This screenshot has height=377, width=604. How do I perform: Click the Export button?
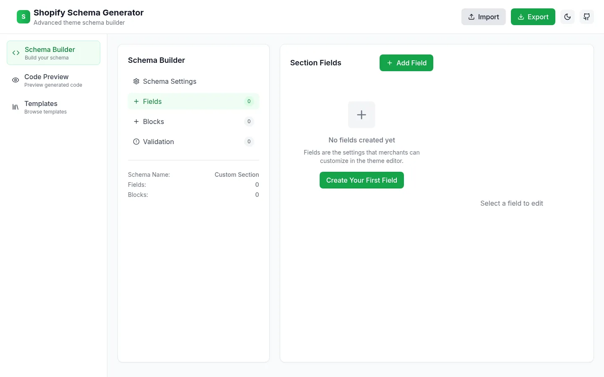click(533, 17)
